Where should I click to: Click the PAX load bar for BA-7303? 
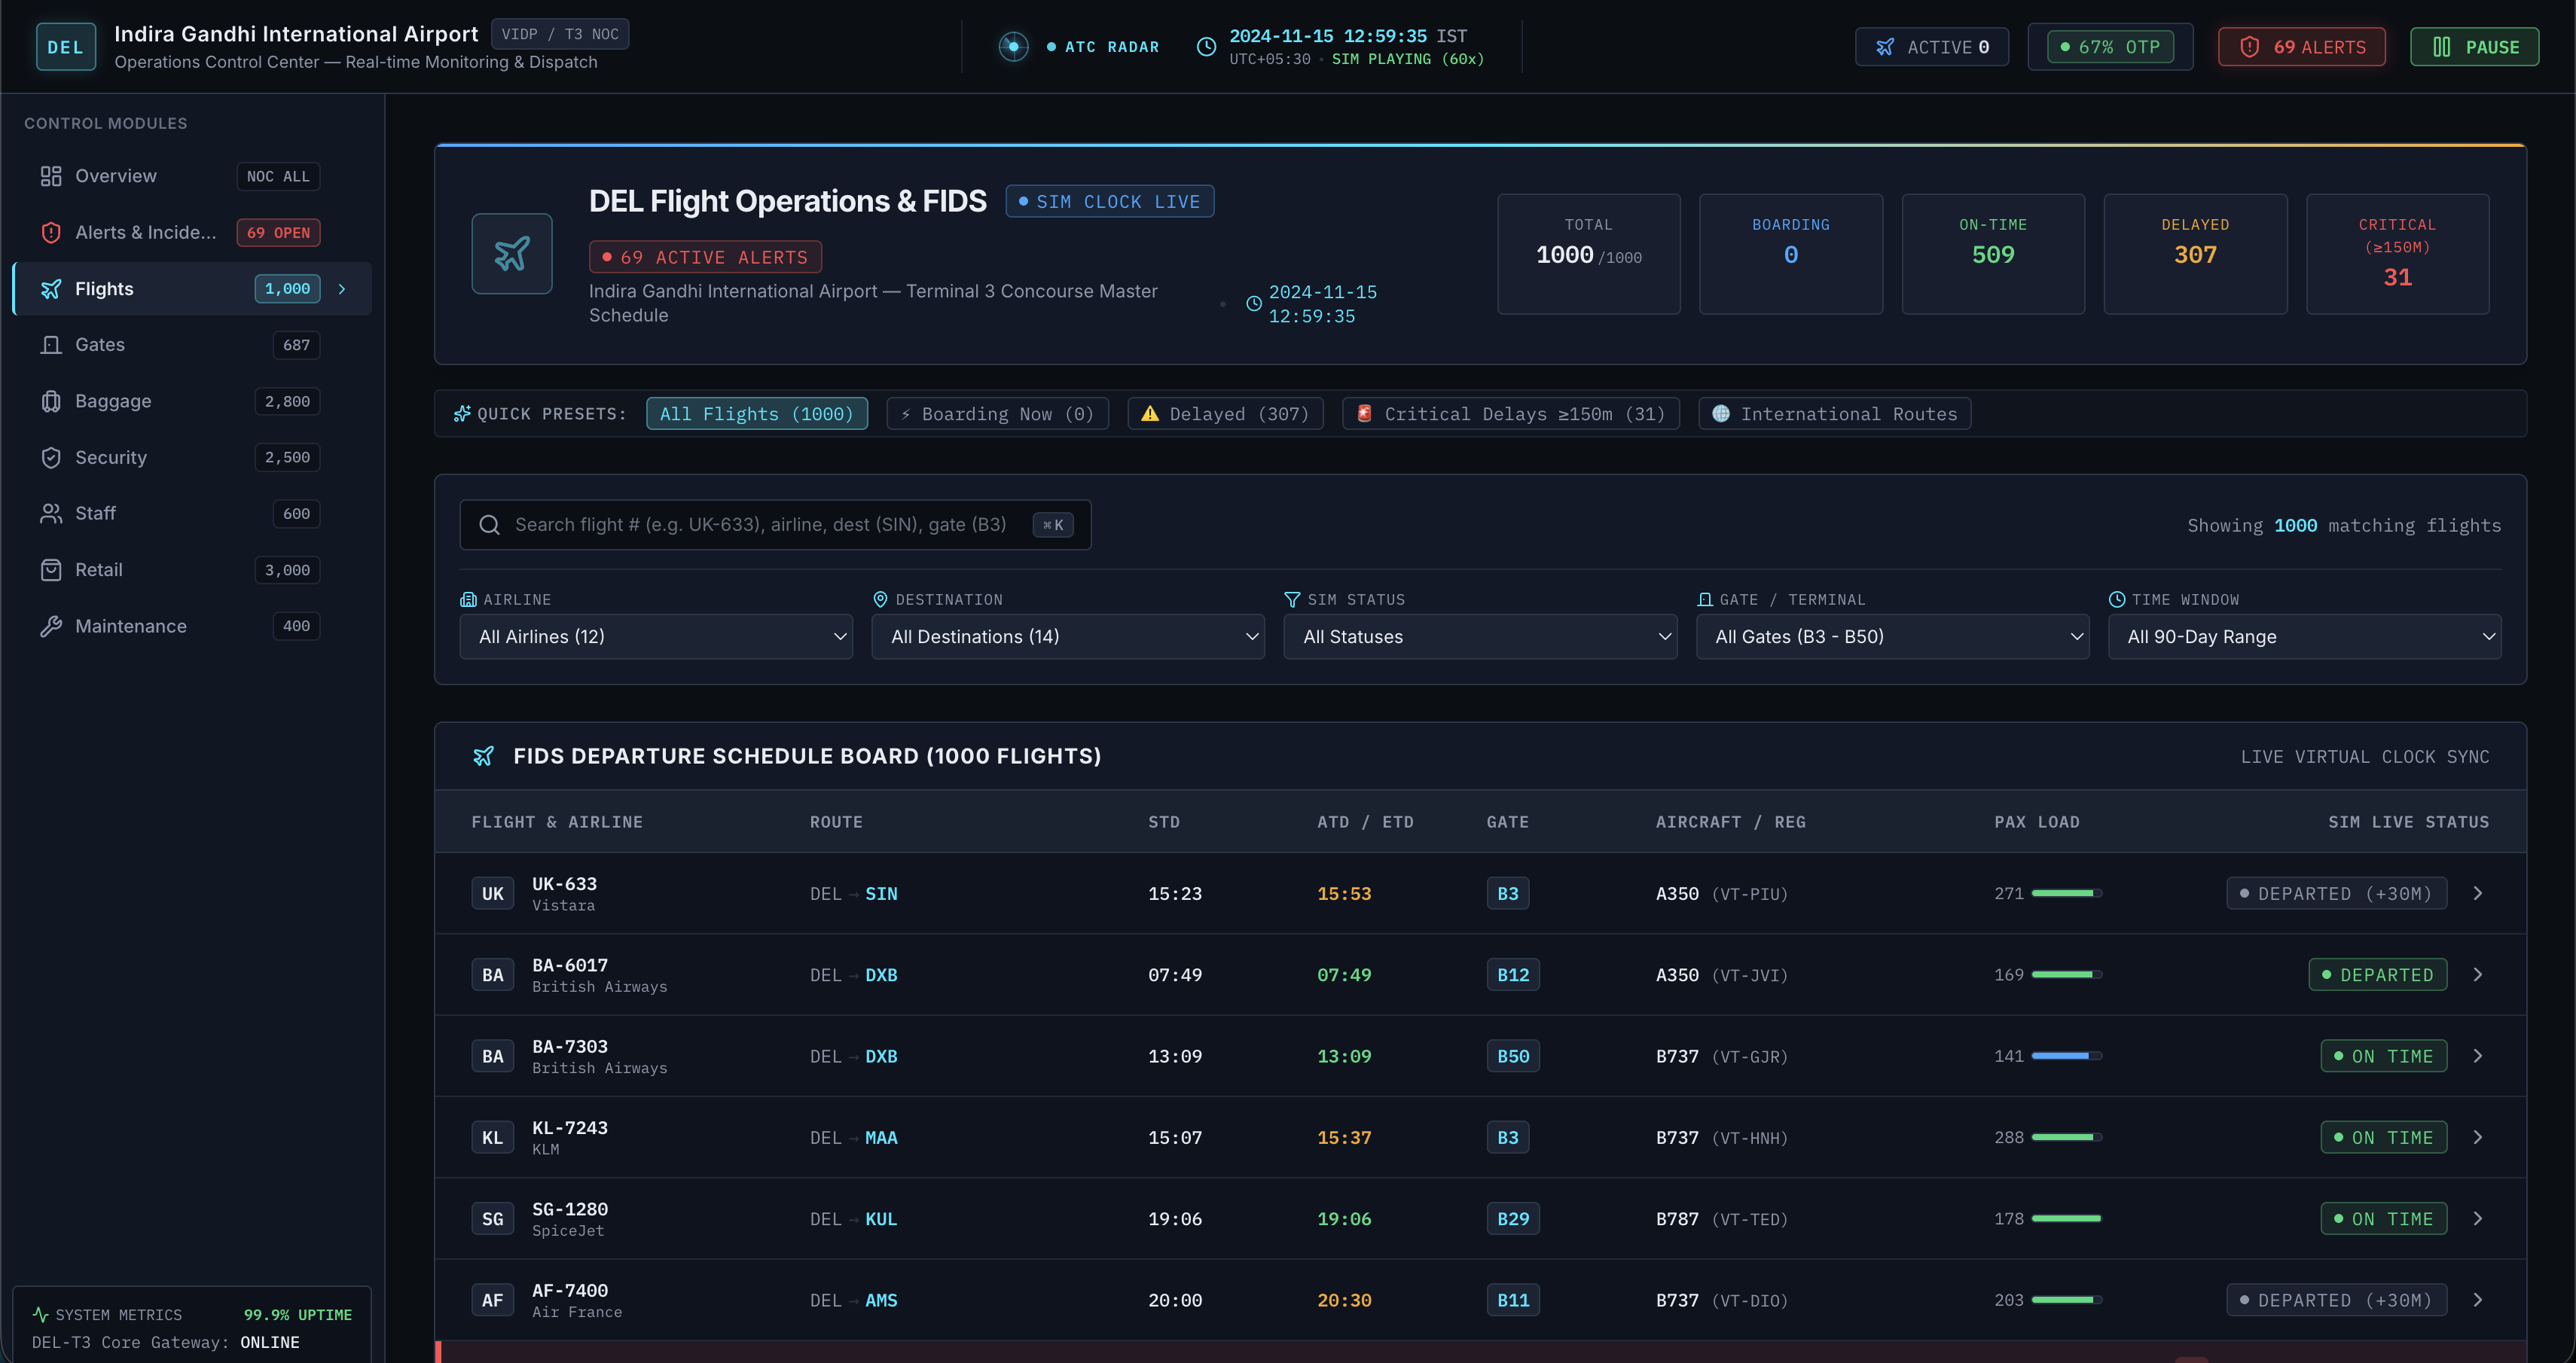pyautogui.click(x=2066, y=1056)
